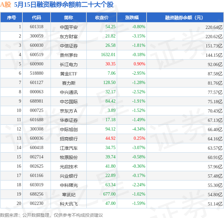The height and width of the screenshot is (218, 224).
Task: Select stock name 中兴通讯
Action: [x=69, y=92]
